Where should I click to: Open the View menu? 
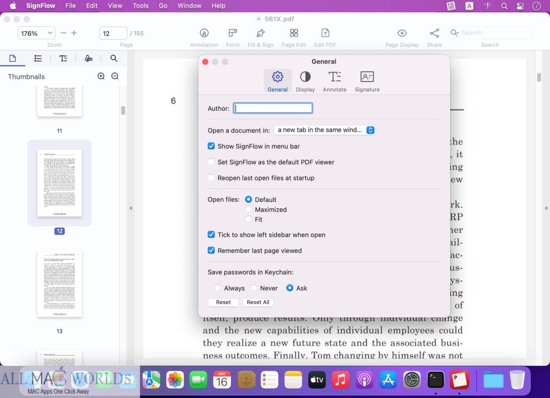[x=115, y=5]
